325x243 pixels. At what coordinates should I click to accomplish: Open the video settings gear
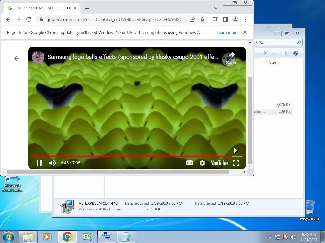(202, 163)
